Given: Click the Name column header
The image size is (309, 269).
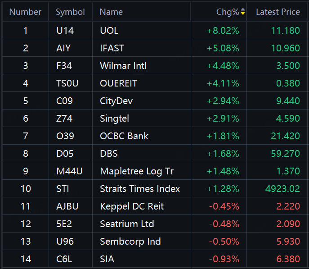Looking at the screenshot, I should click(111, 12).
